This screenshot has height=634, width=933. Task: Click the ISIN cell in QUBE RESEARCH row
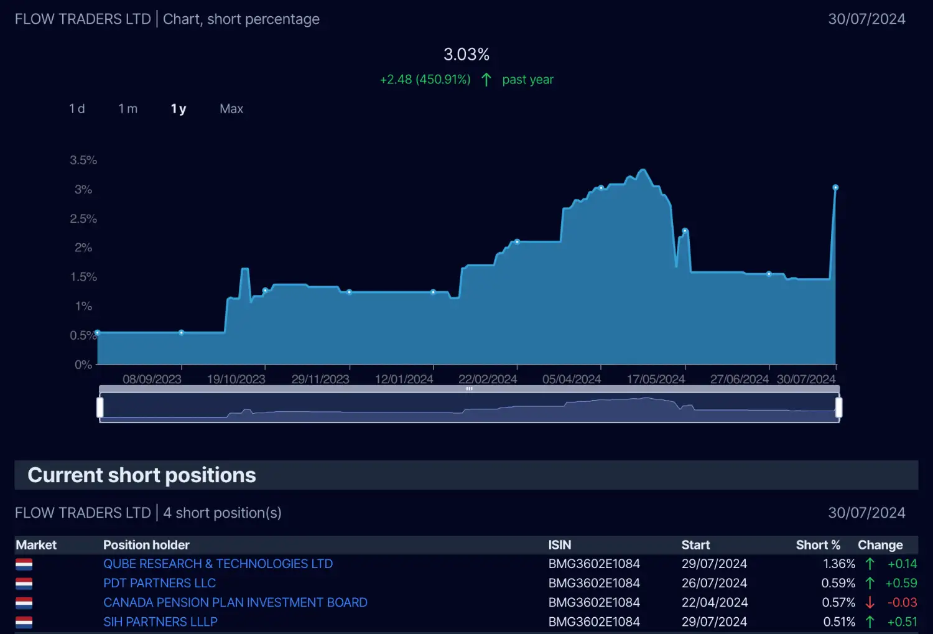tap(594, 564)
